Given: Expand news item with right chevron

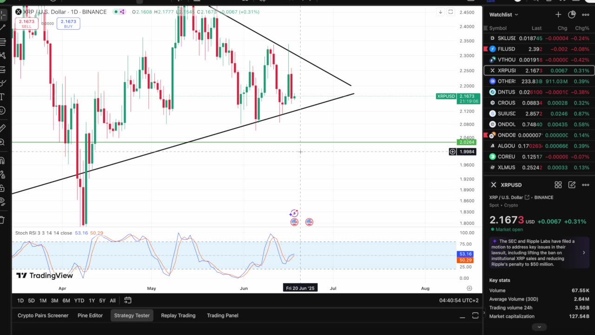Looking at the screenshot, I should [x=584, y=253].
